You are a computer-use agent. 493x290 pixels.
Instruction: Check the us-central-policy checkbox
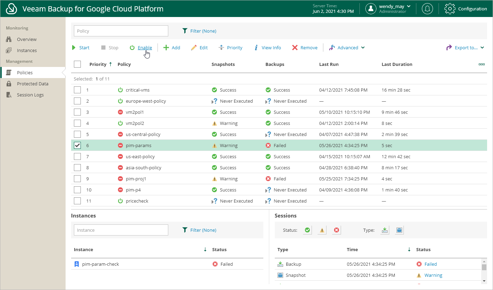(x=77, y=134)
